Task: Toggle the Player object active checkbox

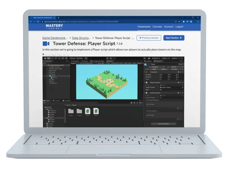Action: pos(149,64)
